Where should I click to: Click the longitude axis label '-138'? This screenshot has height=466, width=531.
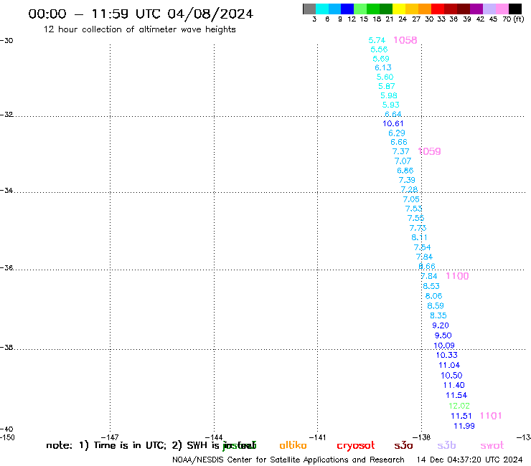point(422,437)
